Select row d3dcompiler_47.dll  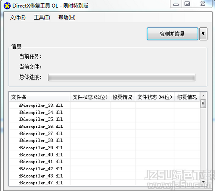[105, 182]
